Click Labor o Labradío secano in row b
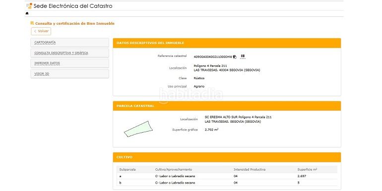Screen dimensions: 382x191 pyautogui.click(x=175, y=183)
